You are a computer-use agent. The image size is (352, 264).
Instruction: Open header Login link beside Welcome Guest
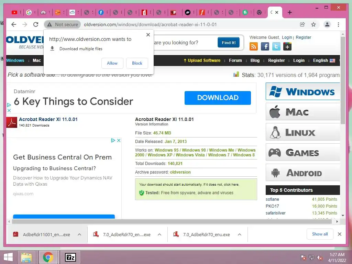point(287,37)
